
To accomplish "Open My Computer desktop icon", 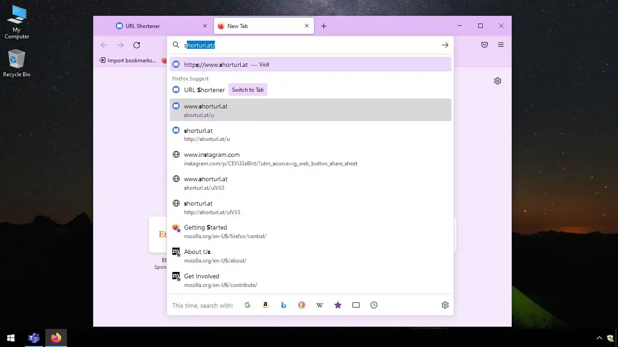I will coord(17,22).
